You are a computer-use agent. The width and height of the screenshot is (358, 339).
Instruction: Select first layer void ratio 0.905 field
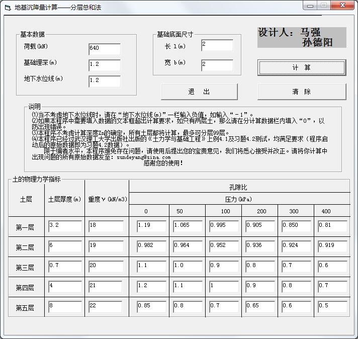click(x=260, y=226)
